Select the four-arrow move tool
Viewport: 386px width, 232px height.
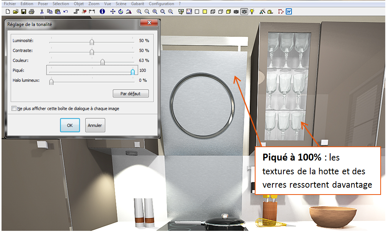[x=113, y=11]
